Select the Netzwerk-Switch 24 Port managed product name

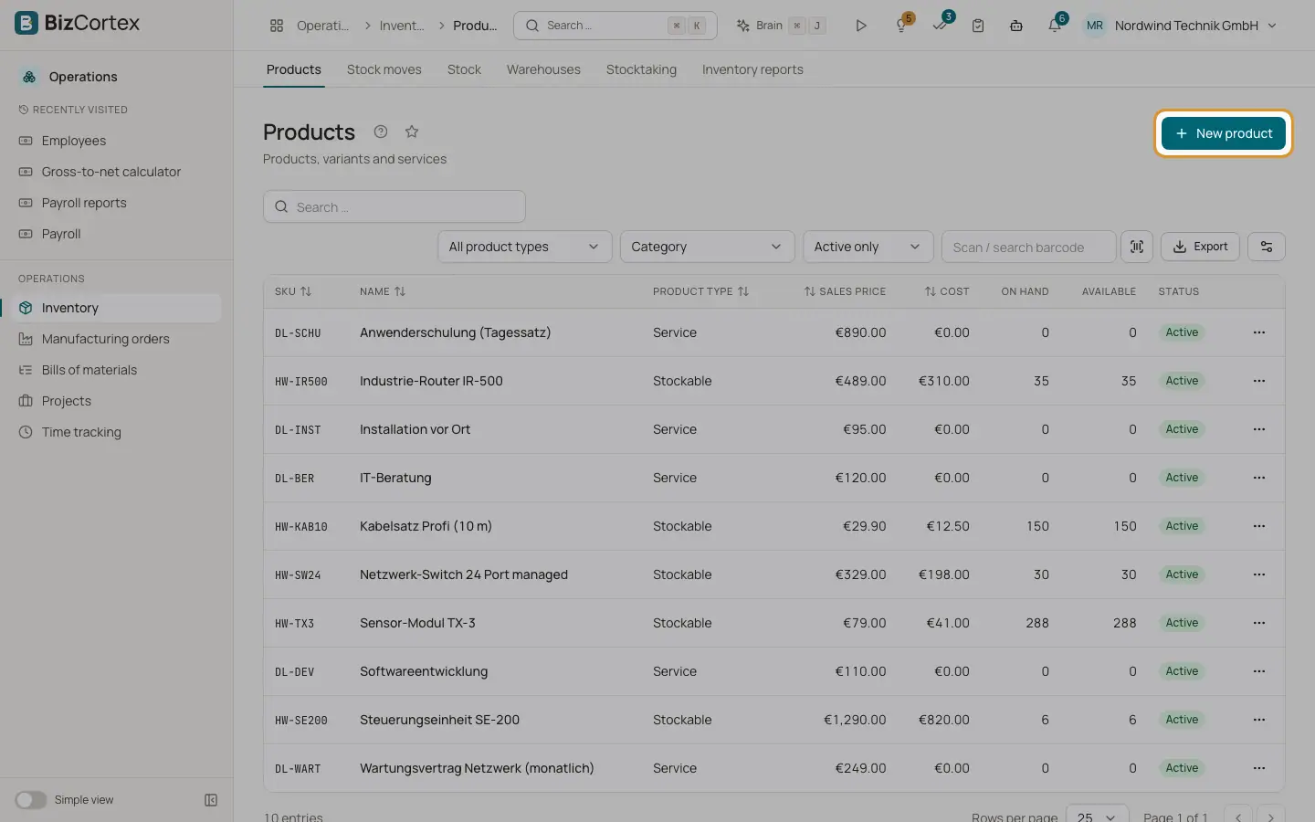point(464,574)
